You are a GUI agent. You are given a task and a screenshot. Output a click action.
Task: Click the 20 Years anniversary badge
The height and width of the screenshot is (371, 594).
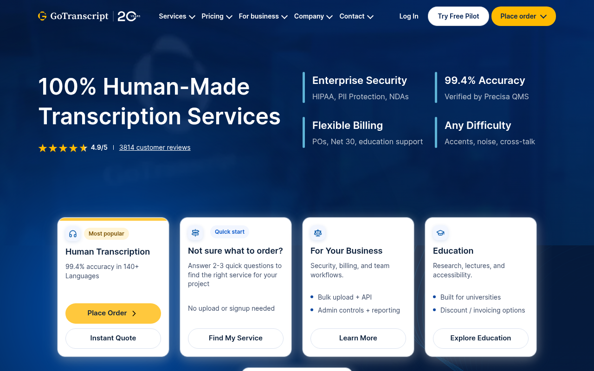(129, 16)
